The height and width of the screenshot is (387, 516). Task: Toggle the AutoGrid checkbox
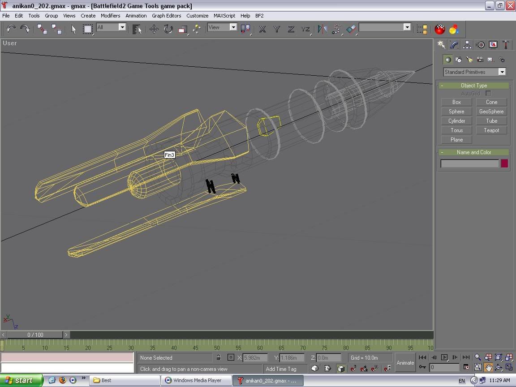488,94
